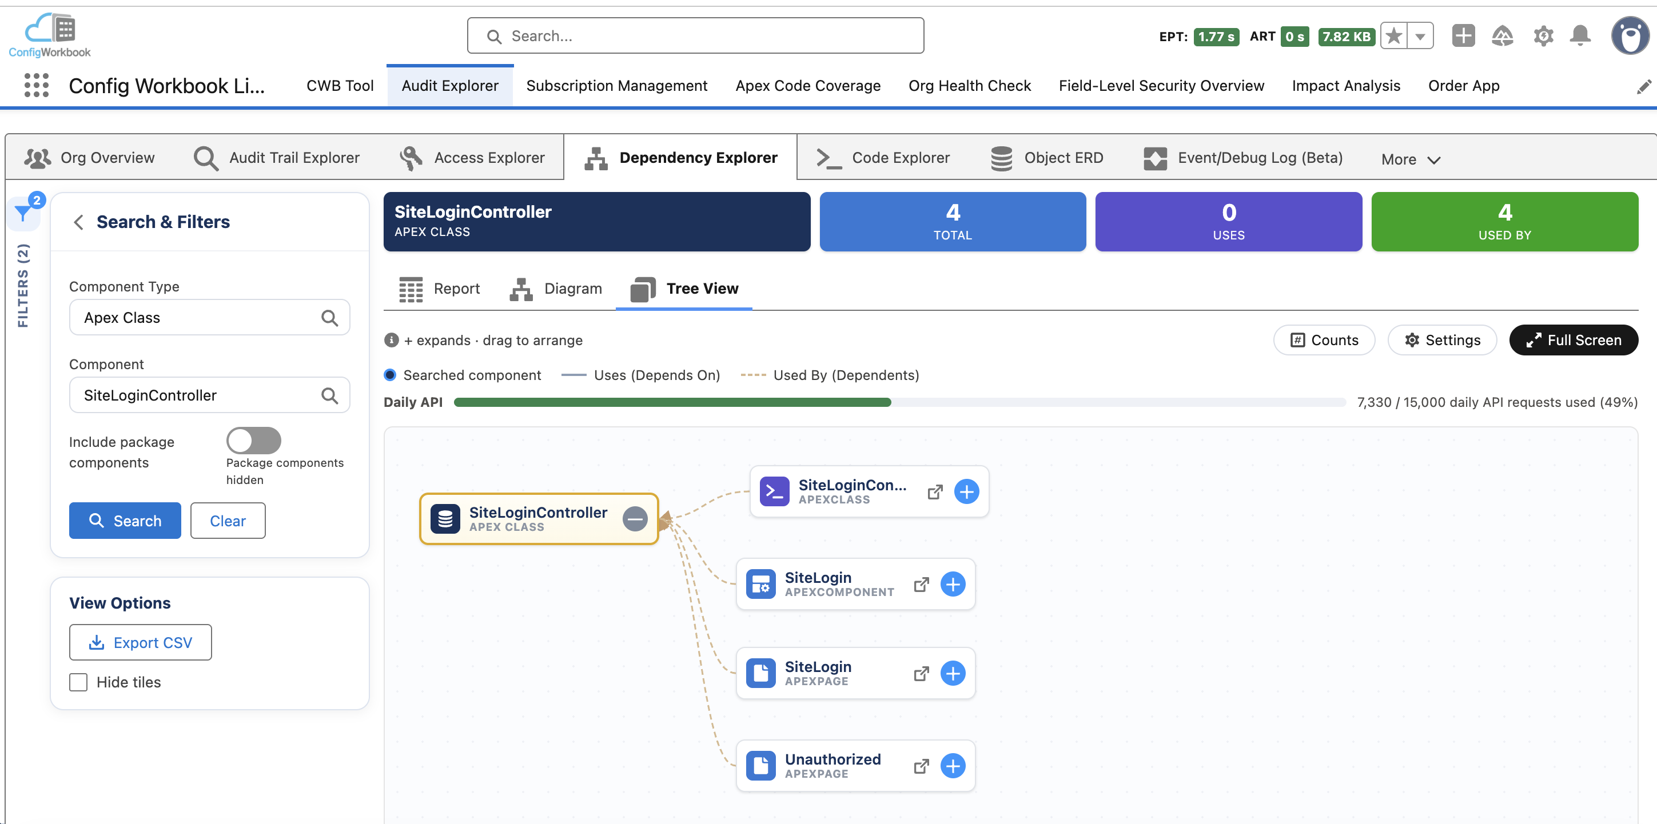
Task: Click the Component field search magnifier
Action: pyautogui.click(x=329, y=395)
